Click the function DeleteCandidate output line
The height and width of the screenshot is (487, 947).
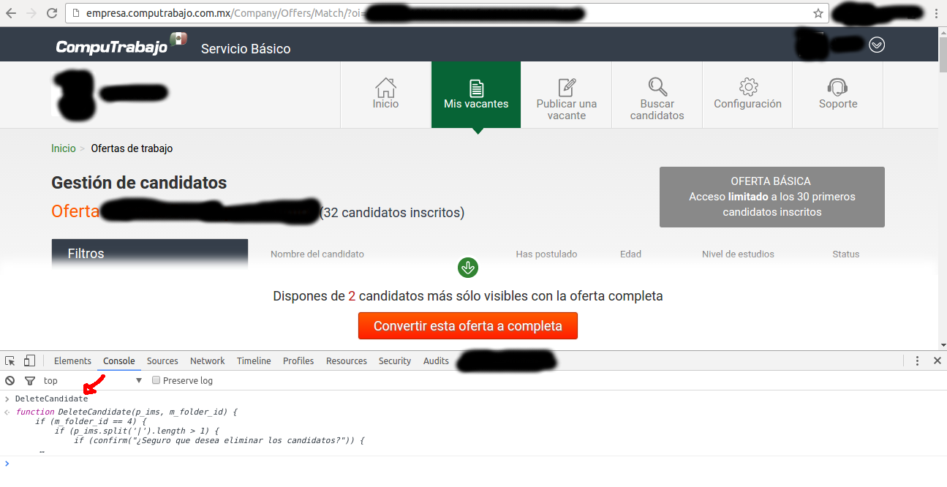pyautogui.click(x=127, y=412)
